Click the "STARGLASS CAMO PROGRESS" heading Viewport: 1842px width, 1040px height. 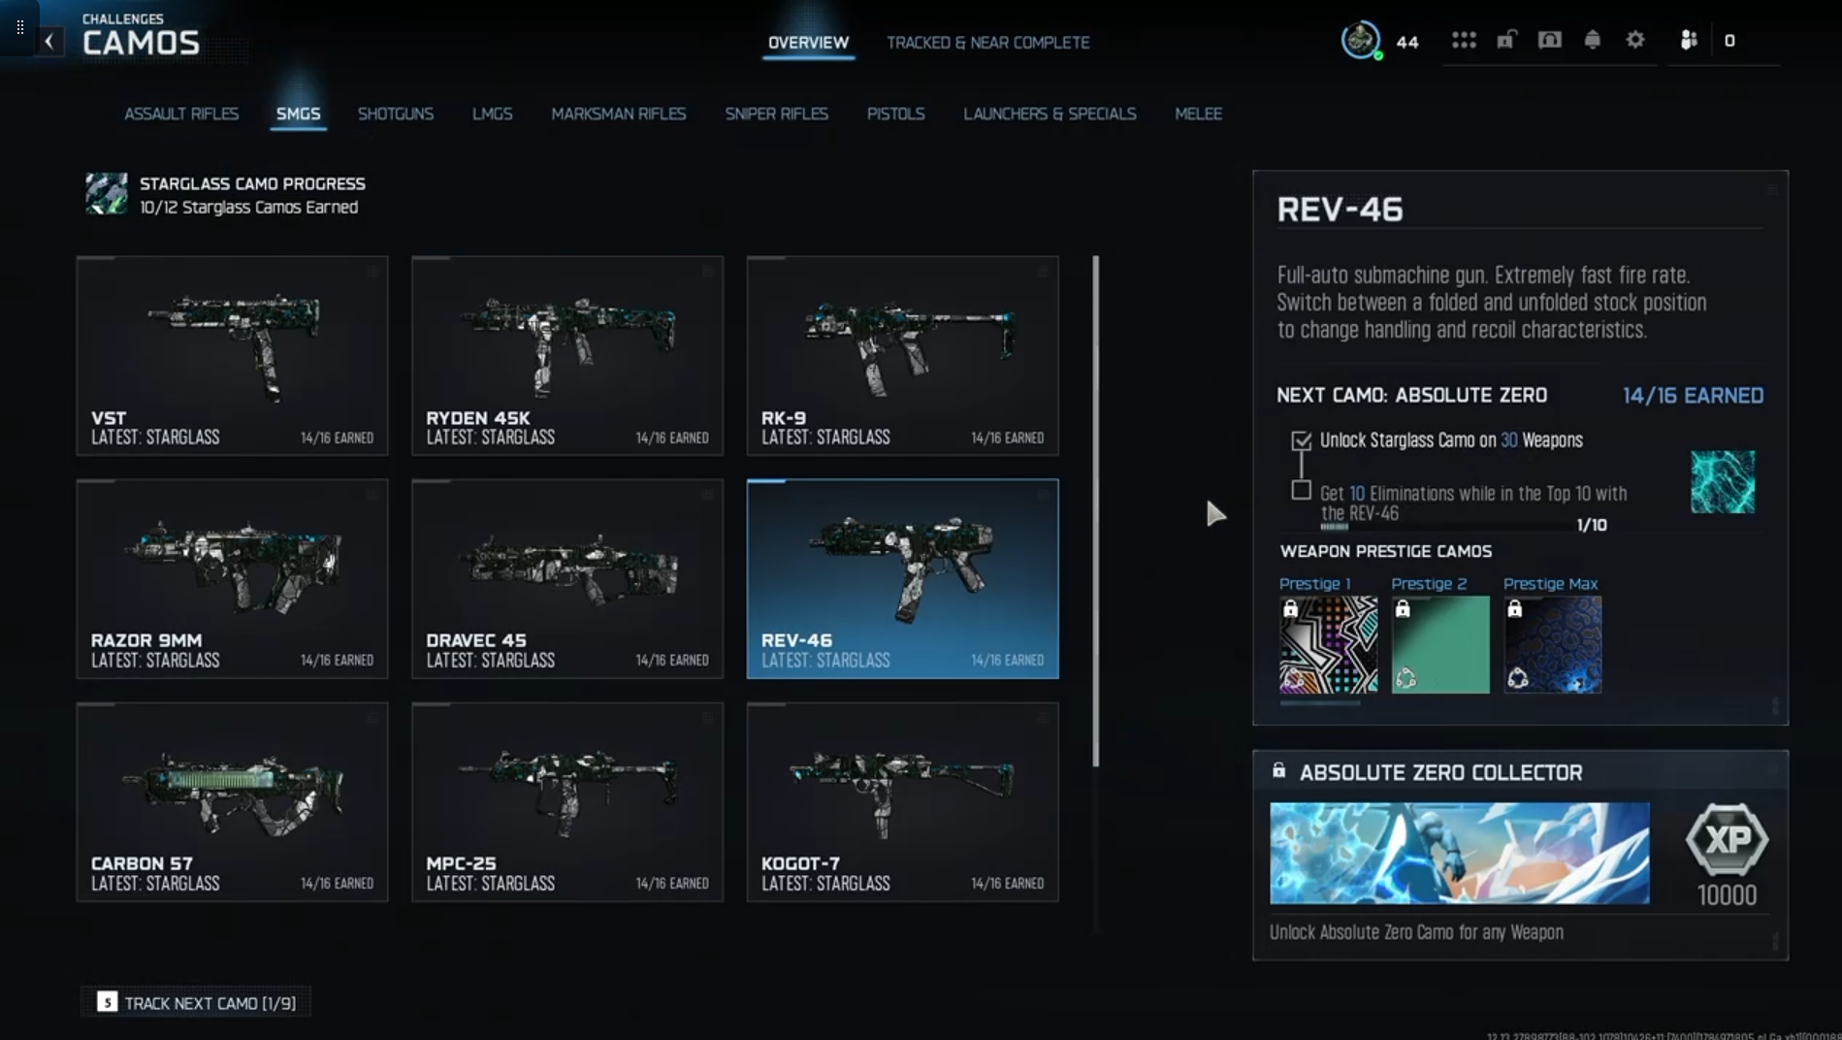point(252,183)
